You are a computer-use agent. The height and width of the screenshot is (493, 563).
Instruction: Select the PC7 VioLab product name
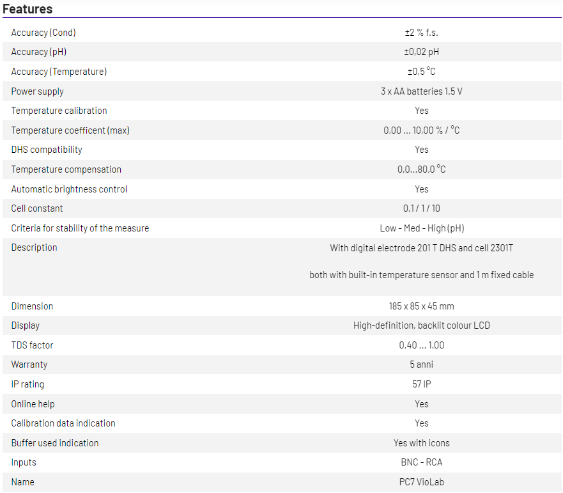click(421, 482)
